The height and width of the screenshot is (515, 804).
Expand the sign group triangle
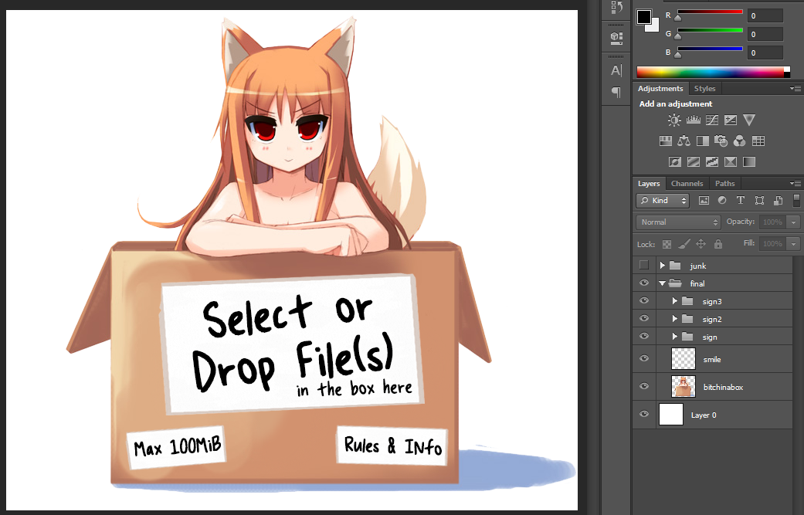(675, 336)
